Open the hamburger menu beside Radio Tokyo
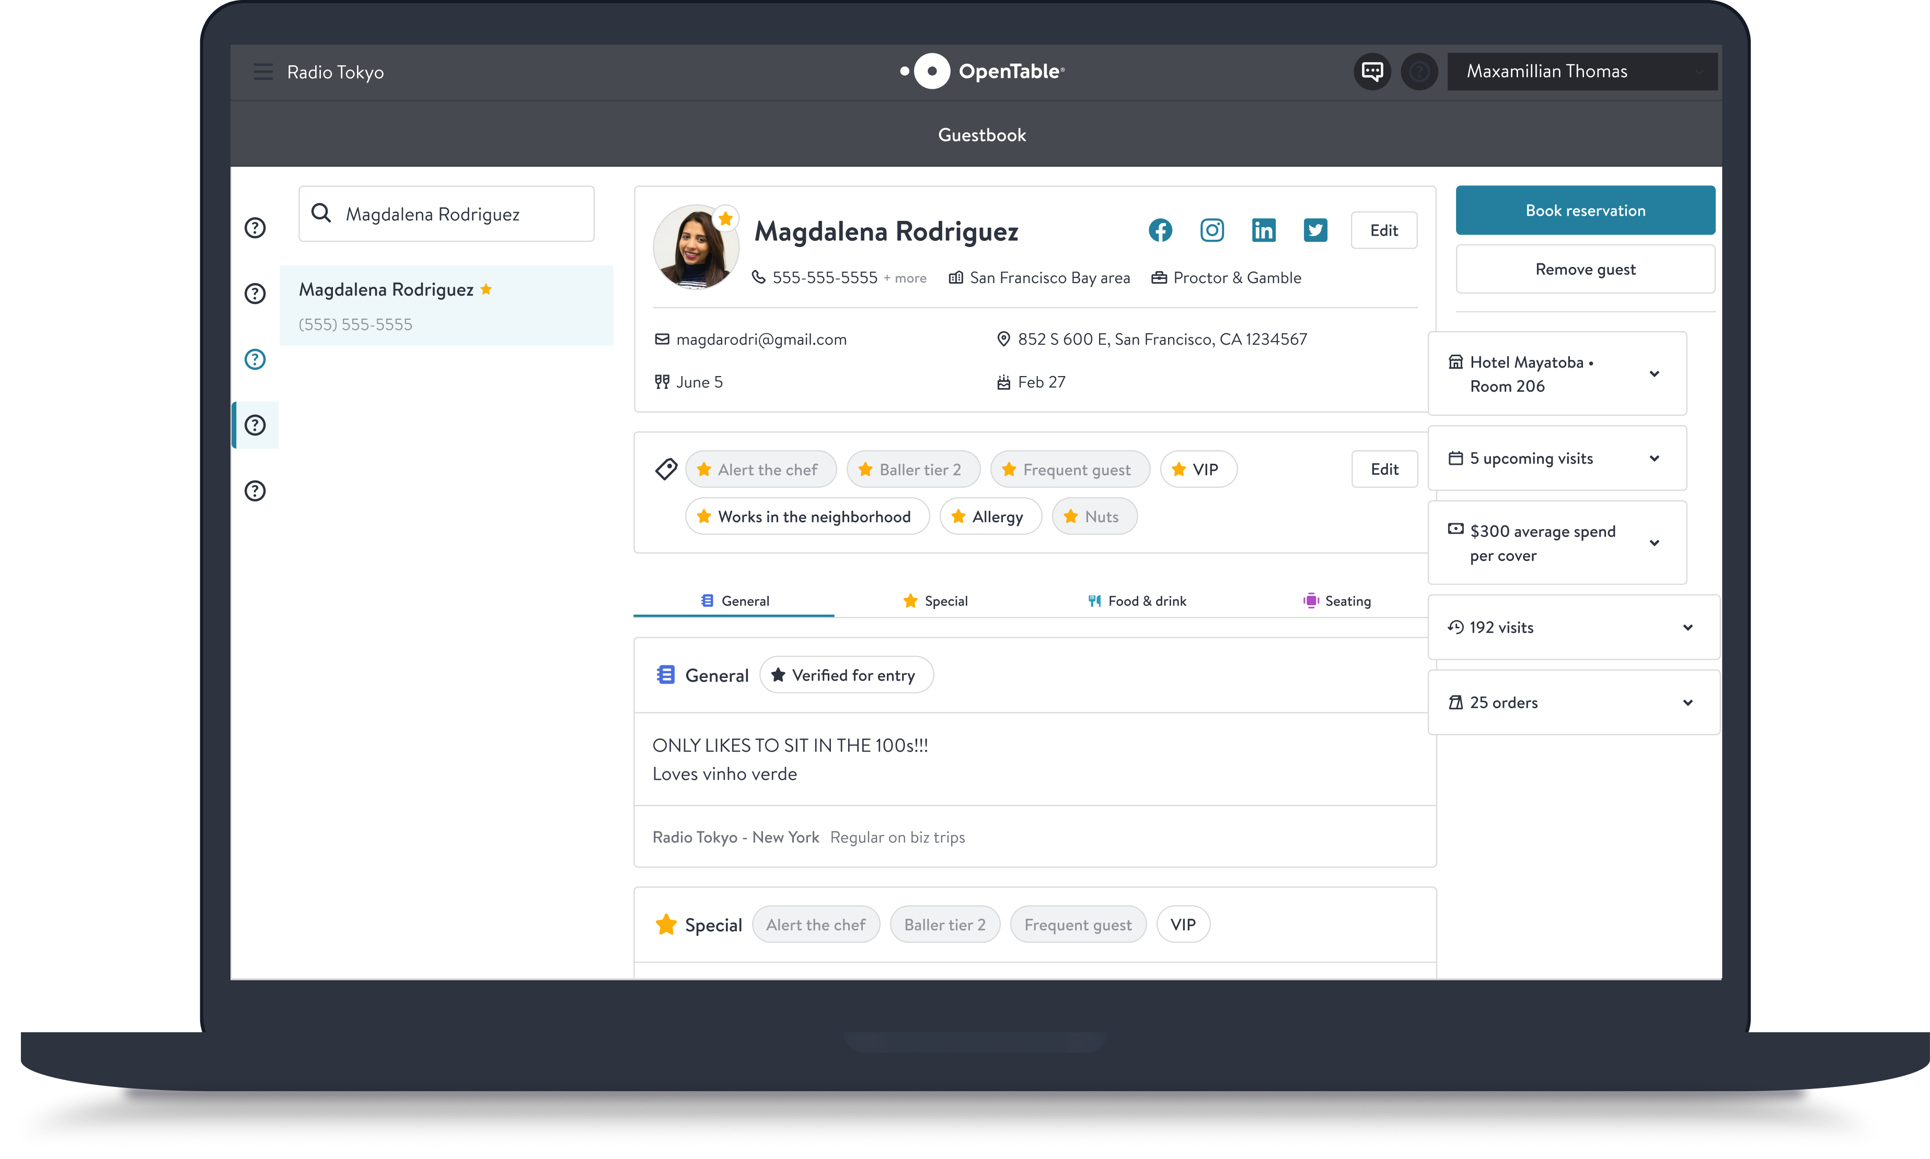The width and height of the screenshot is (1930, 1159). [263, 72]
